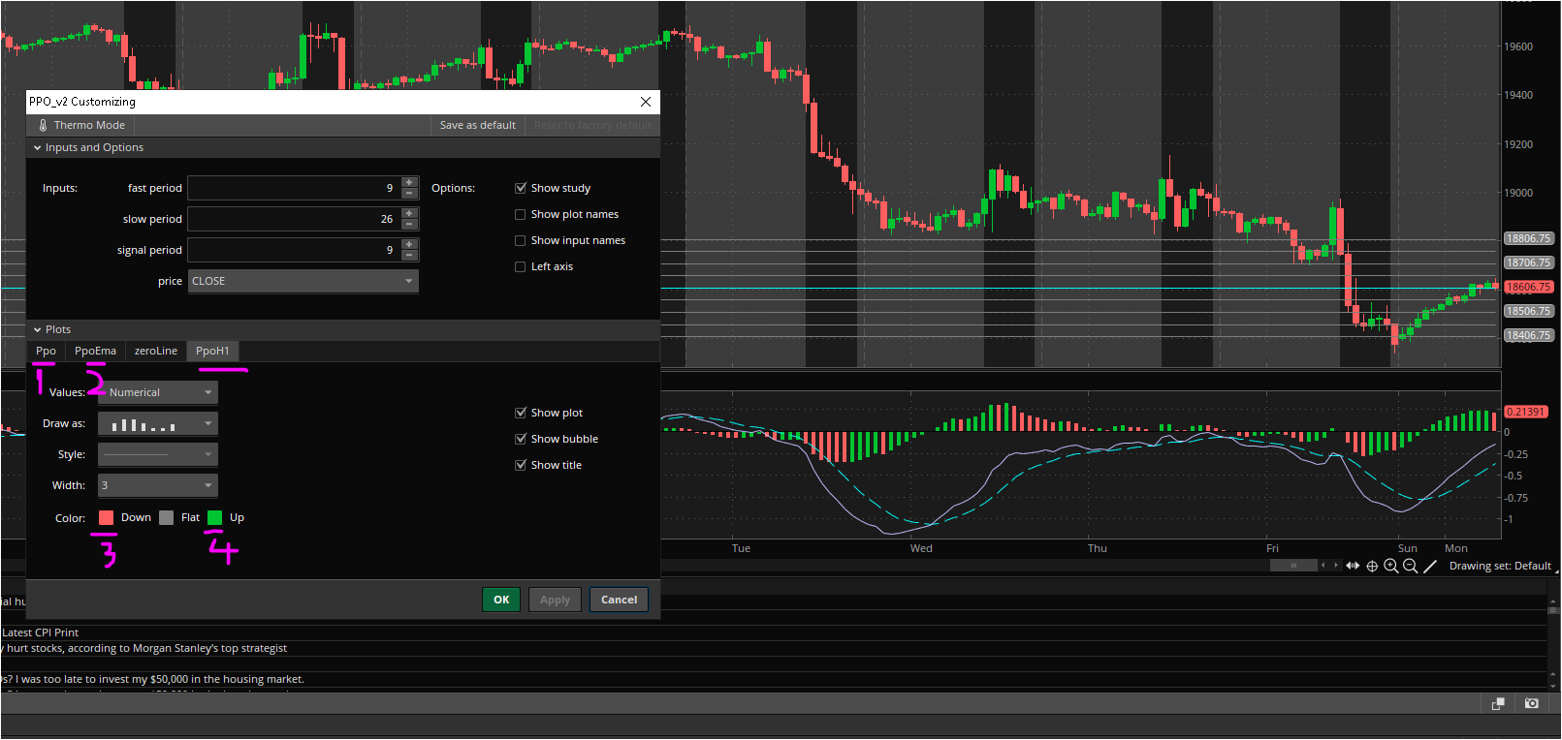Click the Thermo Mode button

[81, 125]
